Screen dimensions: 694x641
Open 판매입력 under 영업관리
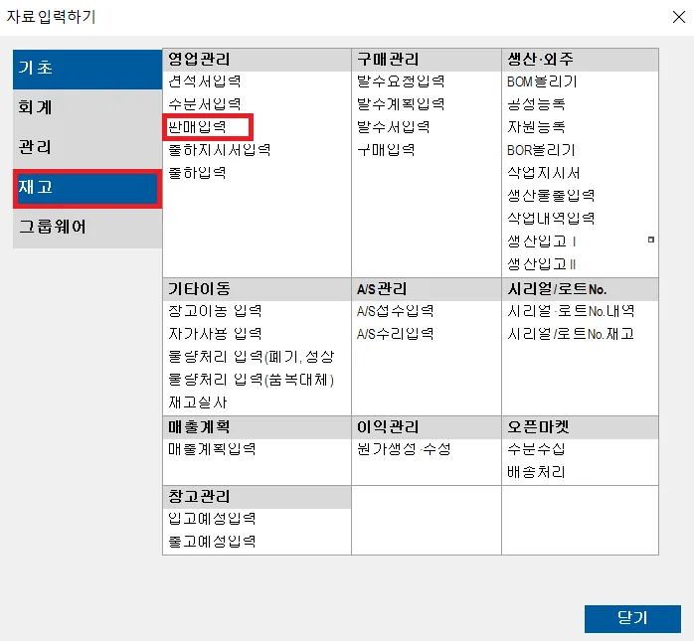click(198, 127)
